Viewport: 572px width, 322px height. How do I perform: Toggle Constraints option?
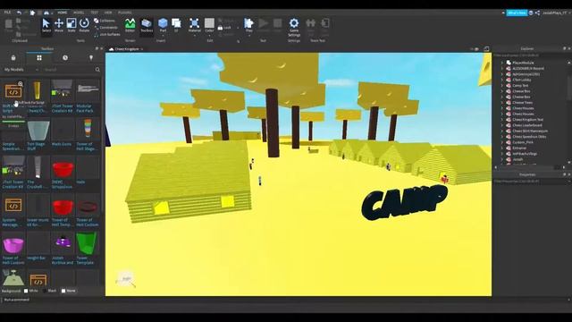click(x=105, y=28)
